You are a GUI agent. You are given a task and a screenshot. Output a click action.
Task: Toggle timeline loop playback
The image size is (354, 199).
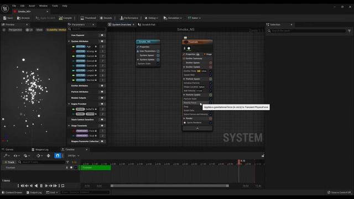tap(63, 186)
